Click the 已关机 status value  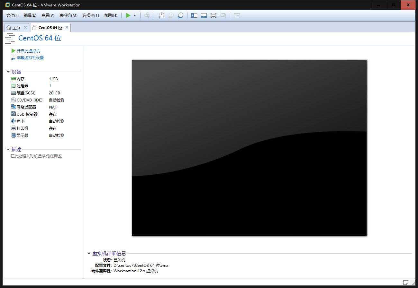(x=119, y=260)
